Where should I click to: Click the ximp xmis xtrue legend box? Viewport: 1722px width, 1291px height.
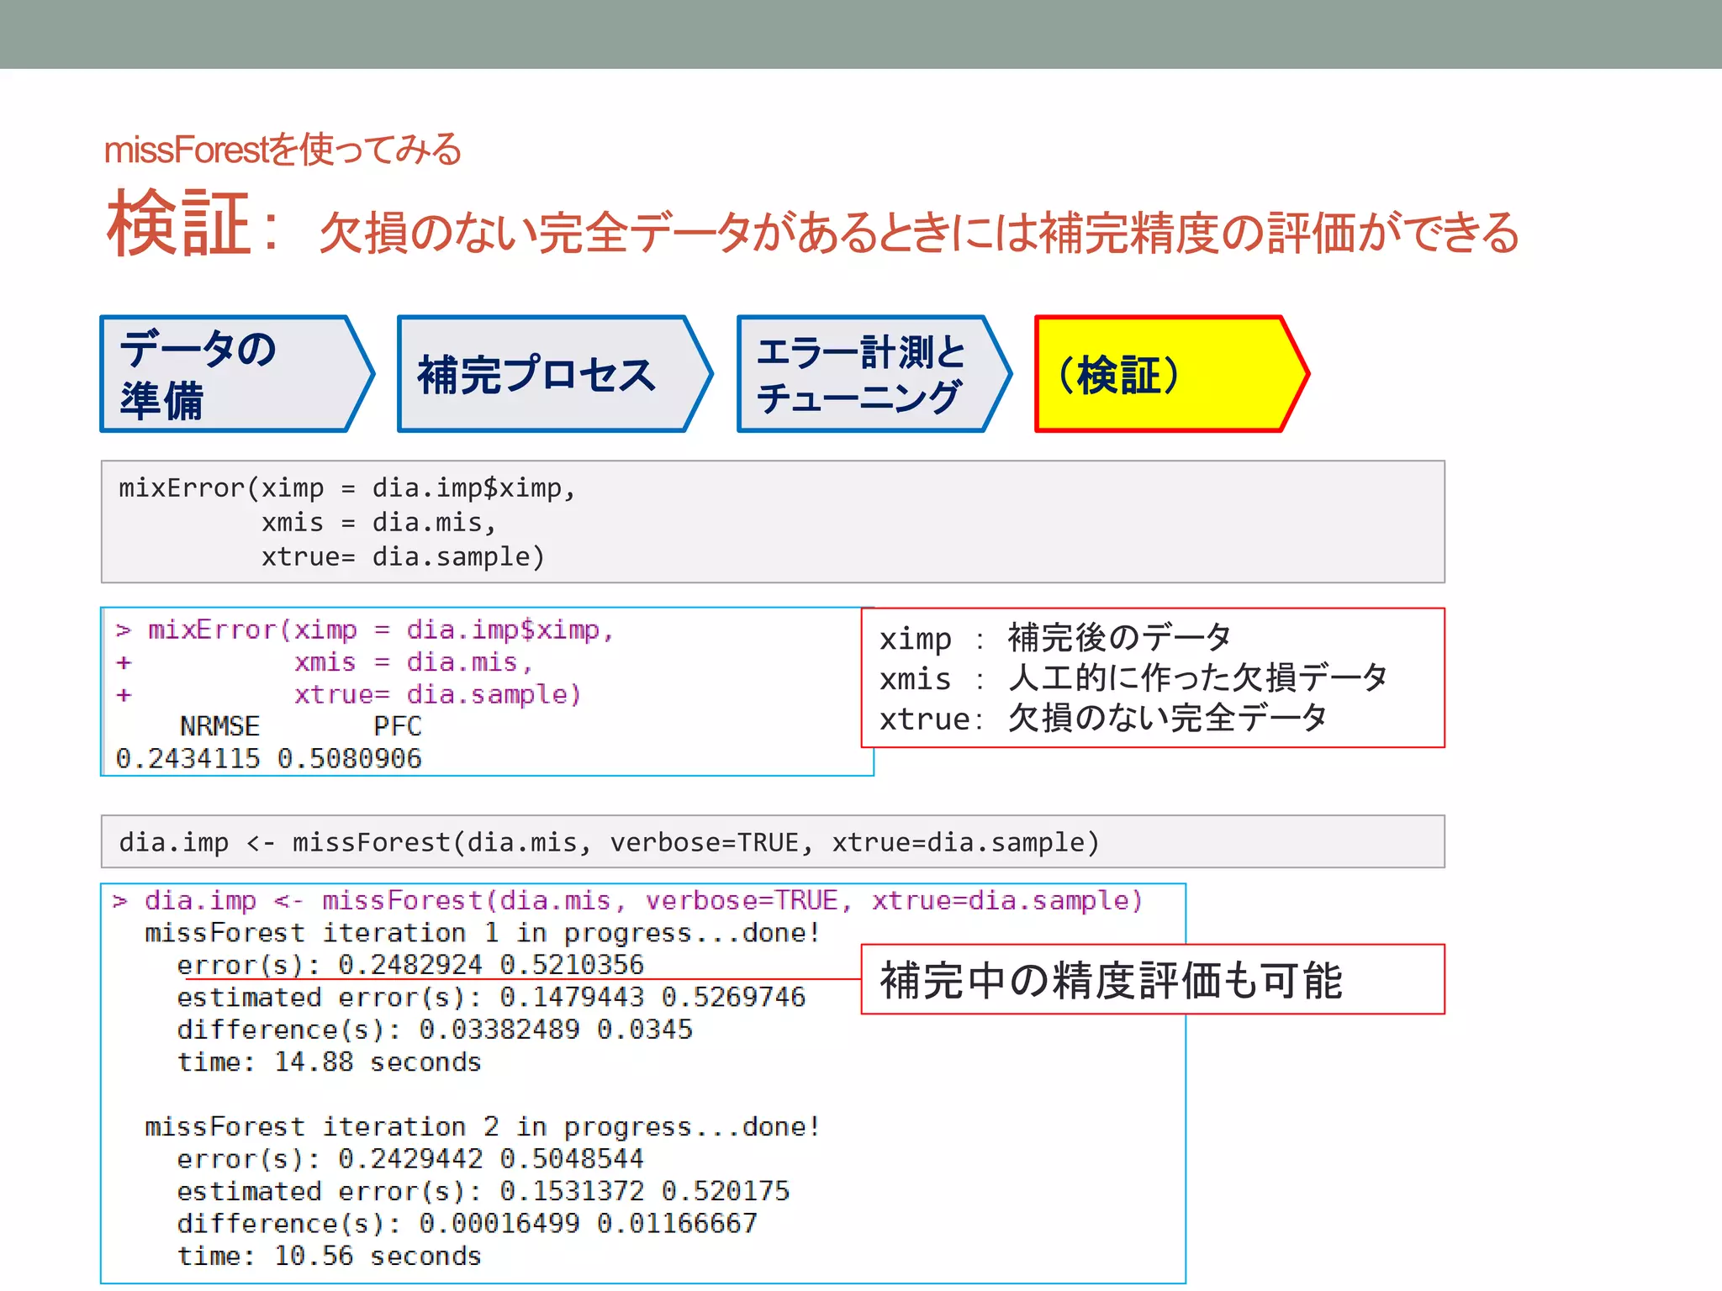click(x=1152, y=677)
